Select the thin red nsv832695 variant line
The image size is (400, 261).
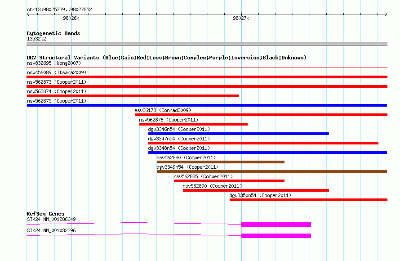point(207,67)
